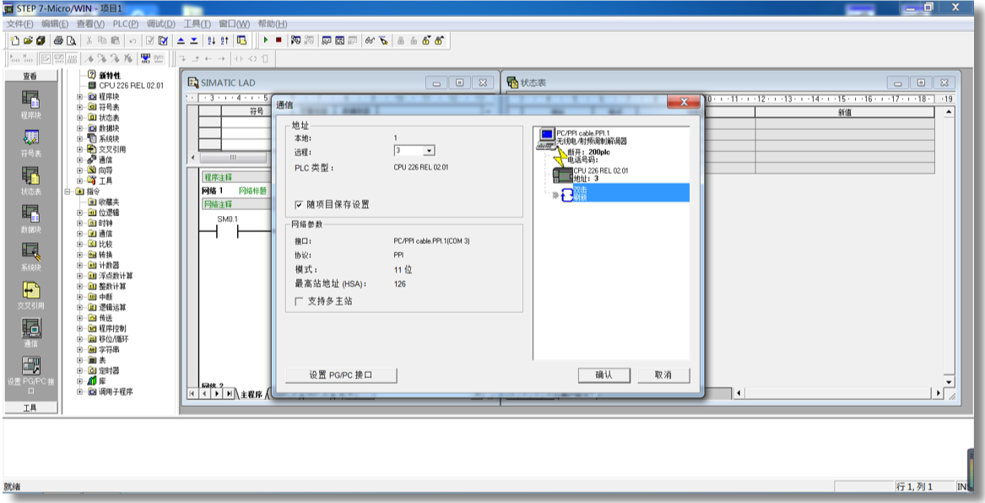985x503 pixels.
Task: Click the yellow Unforce lock icon
Action: [440, 41]
